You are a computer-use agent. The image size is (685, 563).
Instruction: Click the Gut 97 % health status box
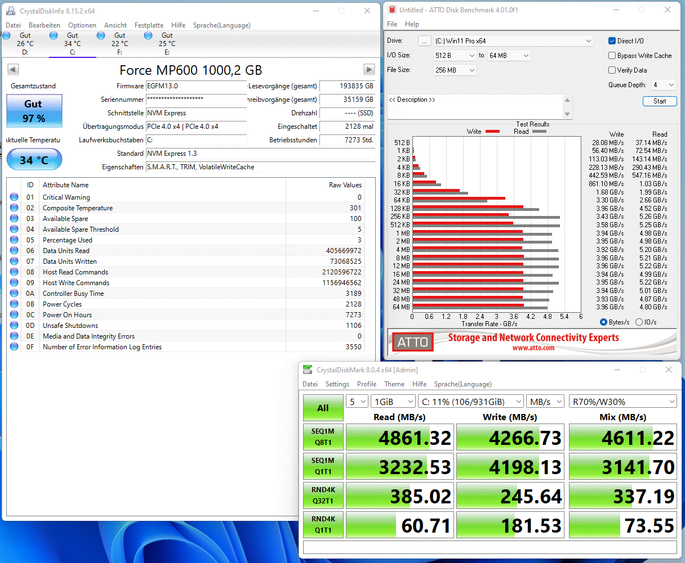tap(34, 111)
